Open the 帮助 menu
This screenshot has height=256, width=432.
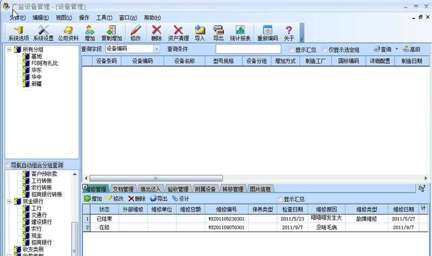[x=152, y=18]
